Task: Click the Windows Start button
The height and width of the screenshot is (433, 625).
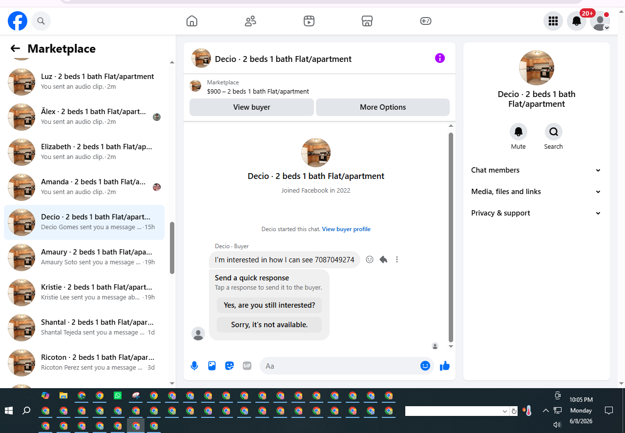Action: [9, 411]
